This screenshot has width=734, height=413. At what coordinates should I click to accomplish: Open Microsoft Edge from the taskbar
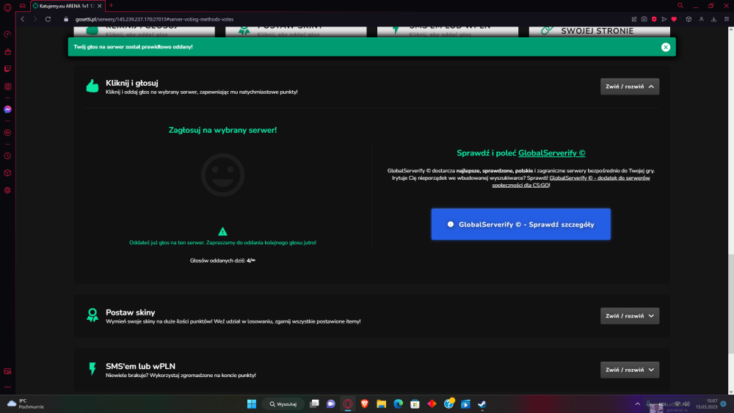[x=399, y=403]
